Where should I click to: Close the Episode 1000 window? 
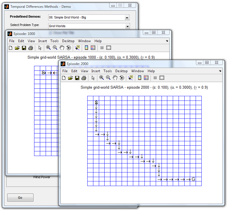(164, 32)
